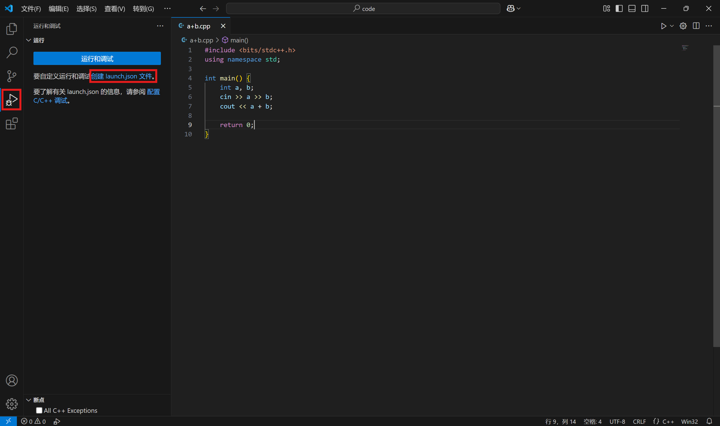Select the a+b.cpp editor tab

[198, 26]
